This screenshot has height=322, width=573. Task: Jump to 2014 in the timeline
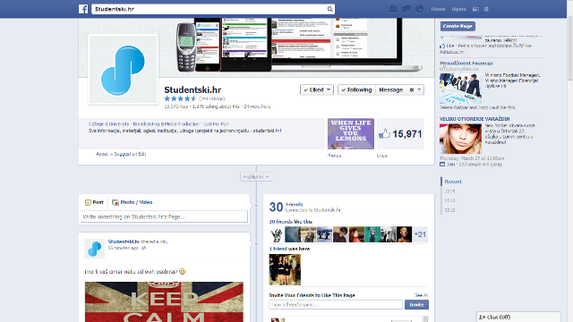point(449,191)
